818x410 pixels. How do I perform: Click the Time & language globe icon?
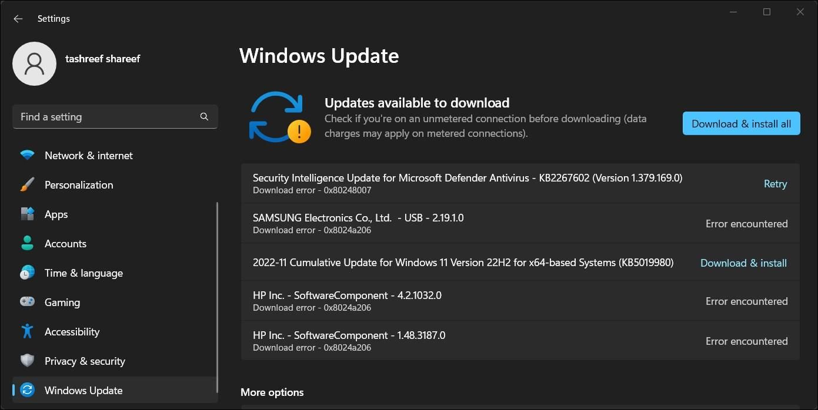point(27,273)
